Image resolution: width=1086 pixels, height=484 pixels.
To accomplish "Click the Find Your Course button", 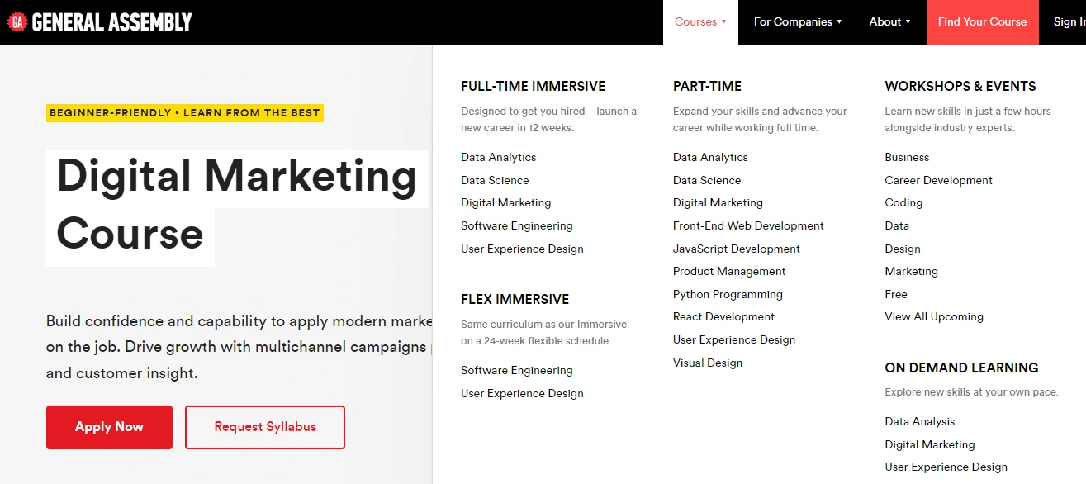I will pos(983,22).
